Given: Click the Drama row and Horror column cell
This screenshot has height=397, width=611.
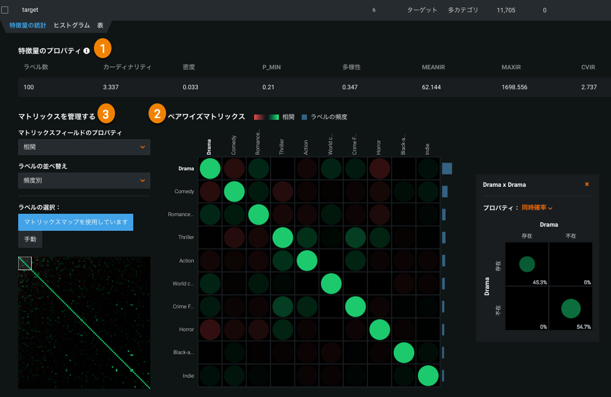Looking at the screenshot, I should (x=380, y=169).
